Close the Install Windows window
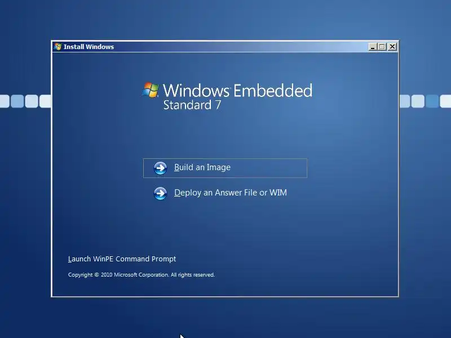This screenshot has height=338, width=451. point(392,47)
